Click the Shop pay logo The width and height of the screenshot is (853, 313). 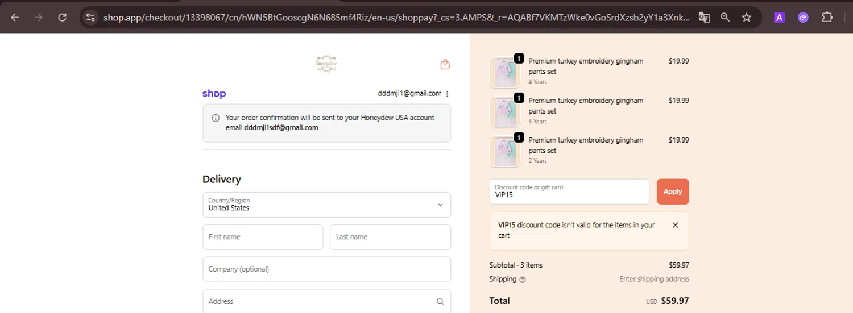pyautogui.click(x=214, y=94)
